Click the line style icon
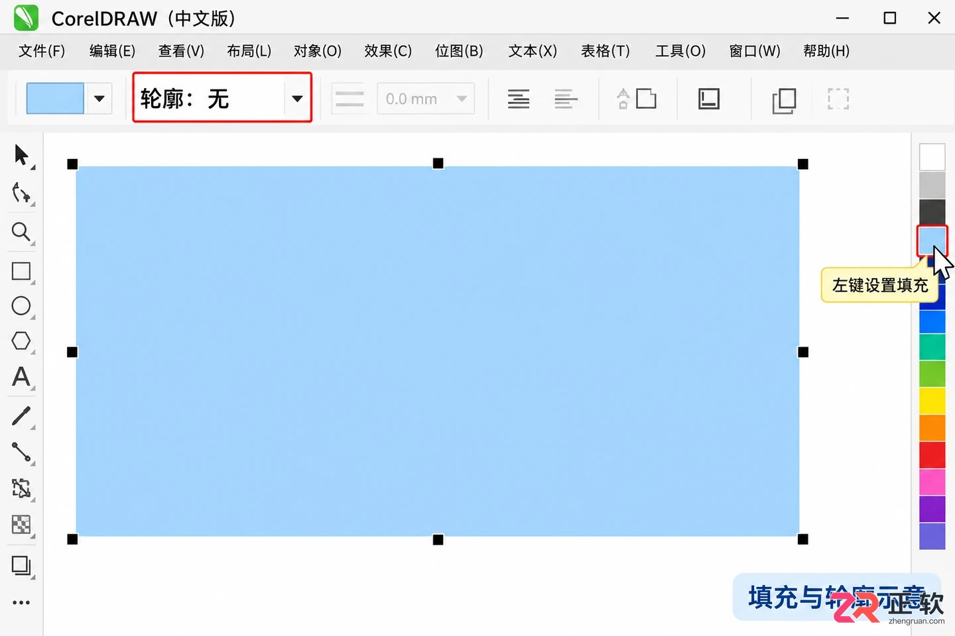 (350, 99)
